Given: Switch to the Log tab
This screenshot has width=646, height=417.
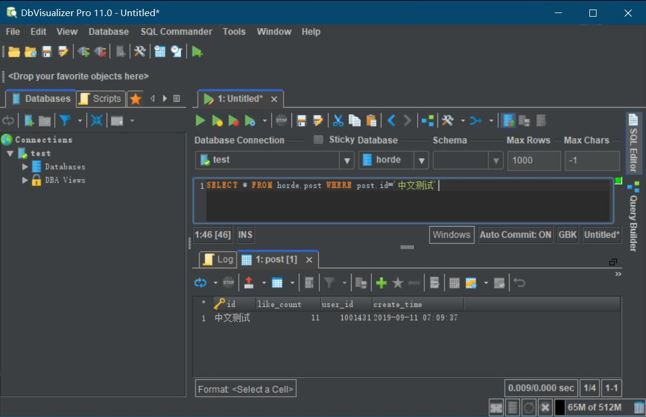Looking at the screenshot, I should click(x=218, y=259).
